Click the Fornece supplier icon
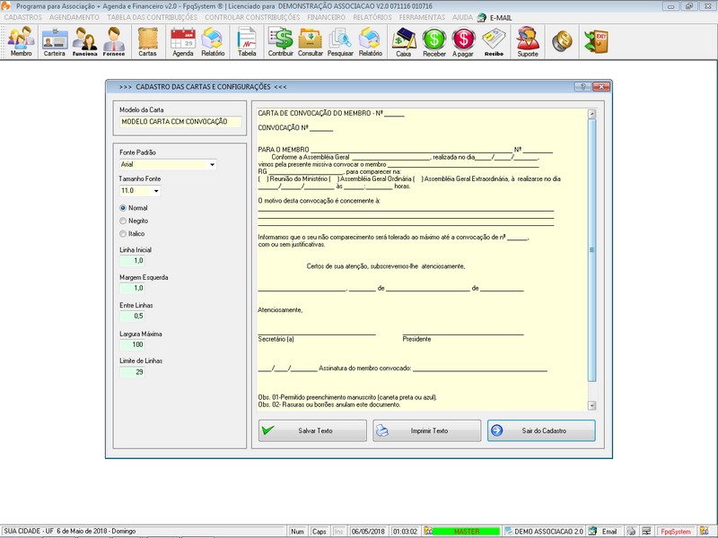 114,41
